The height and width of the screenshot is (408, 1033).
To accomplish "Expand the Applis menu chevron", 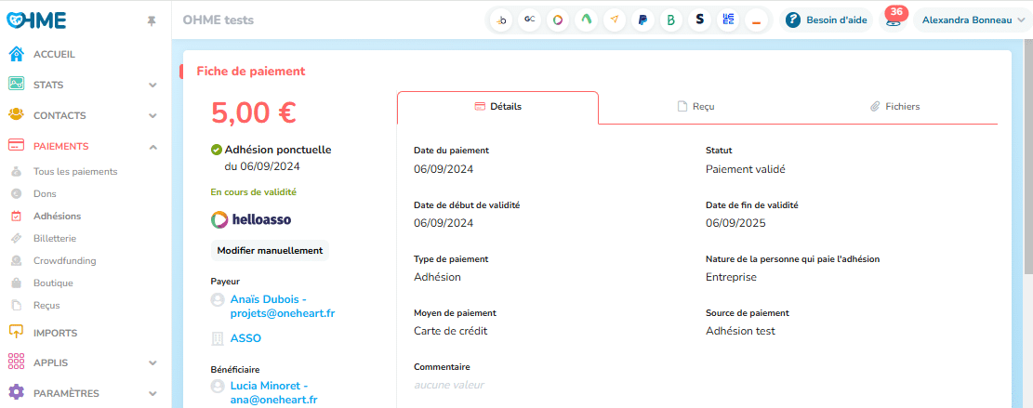I will point(152,362).
